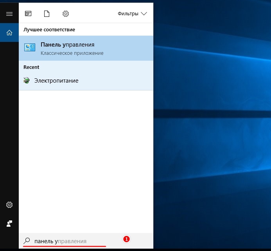The image size is (271, 251).
Task: Open the Фильтры dropdown
Action: [132, 14]
